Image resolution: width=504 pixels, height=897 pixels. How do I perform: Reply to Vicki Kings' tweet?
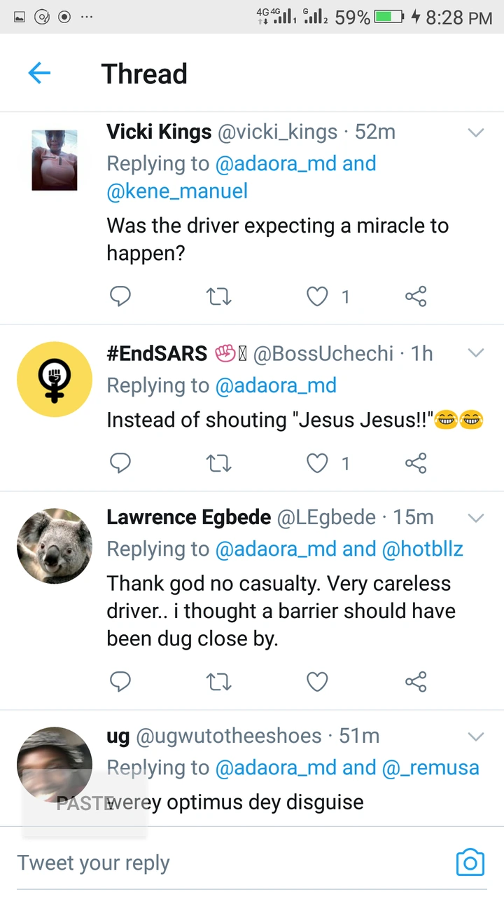120,297
